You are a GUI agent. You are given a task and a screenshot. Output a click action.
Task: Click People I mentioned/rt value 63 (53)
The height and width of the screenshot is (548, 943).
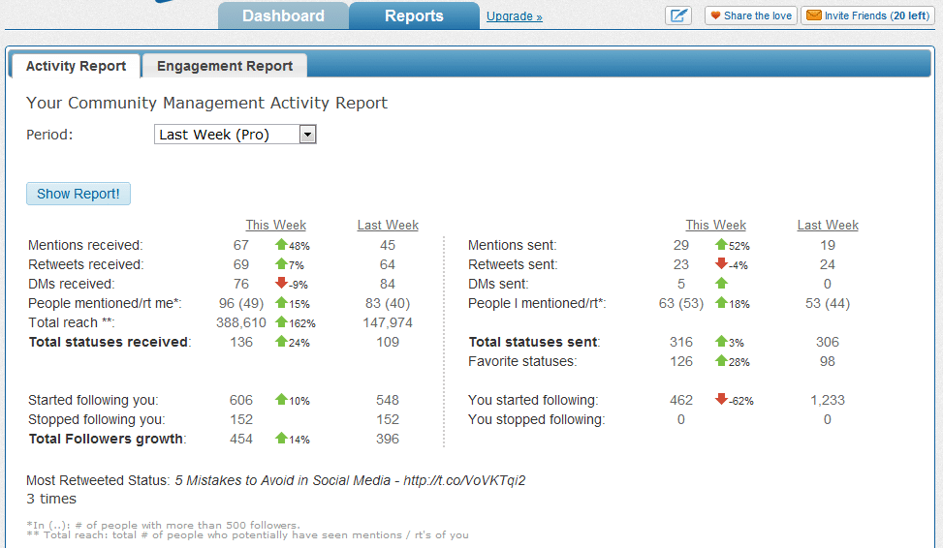(680, 303)
